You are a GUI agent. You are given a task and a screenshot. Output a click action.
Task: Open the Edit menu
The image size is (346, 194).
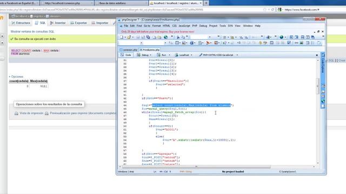pos(132,26)
